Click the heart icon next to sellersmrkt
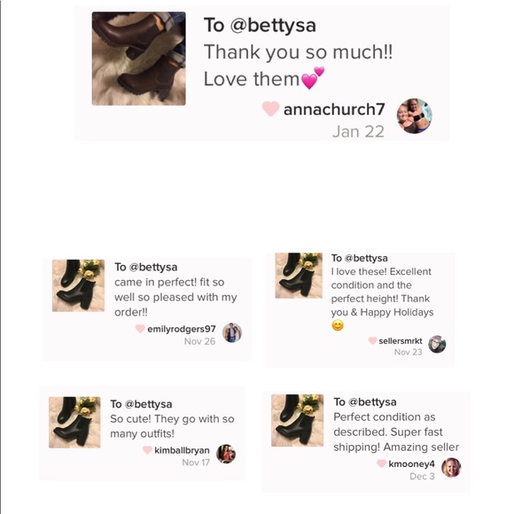The image size is (514, 514). pos(372,340)
